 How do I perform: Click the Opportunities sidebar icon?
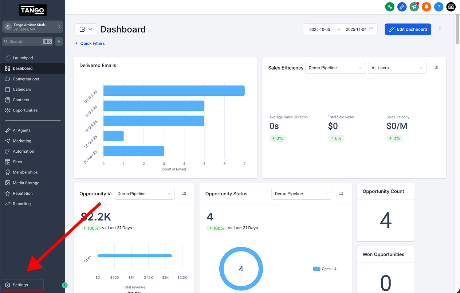8,110
